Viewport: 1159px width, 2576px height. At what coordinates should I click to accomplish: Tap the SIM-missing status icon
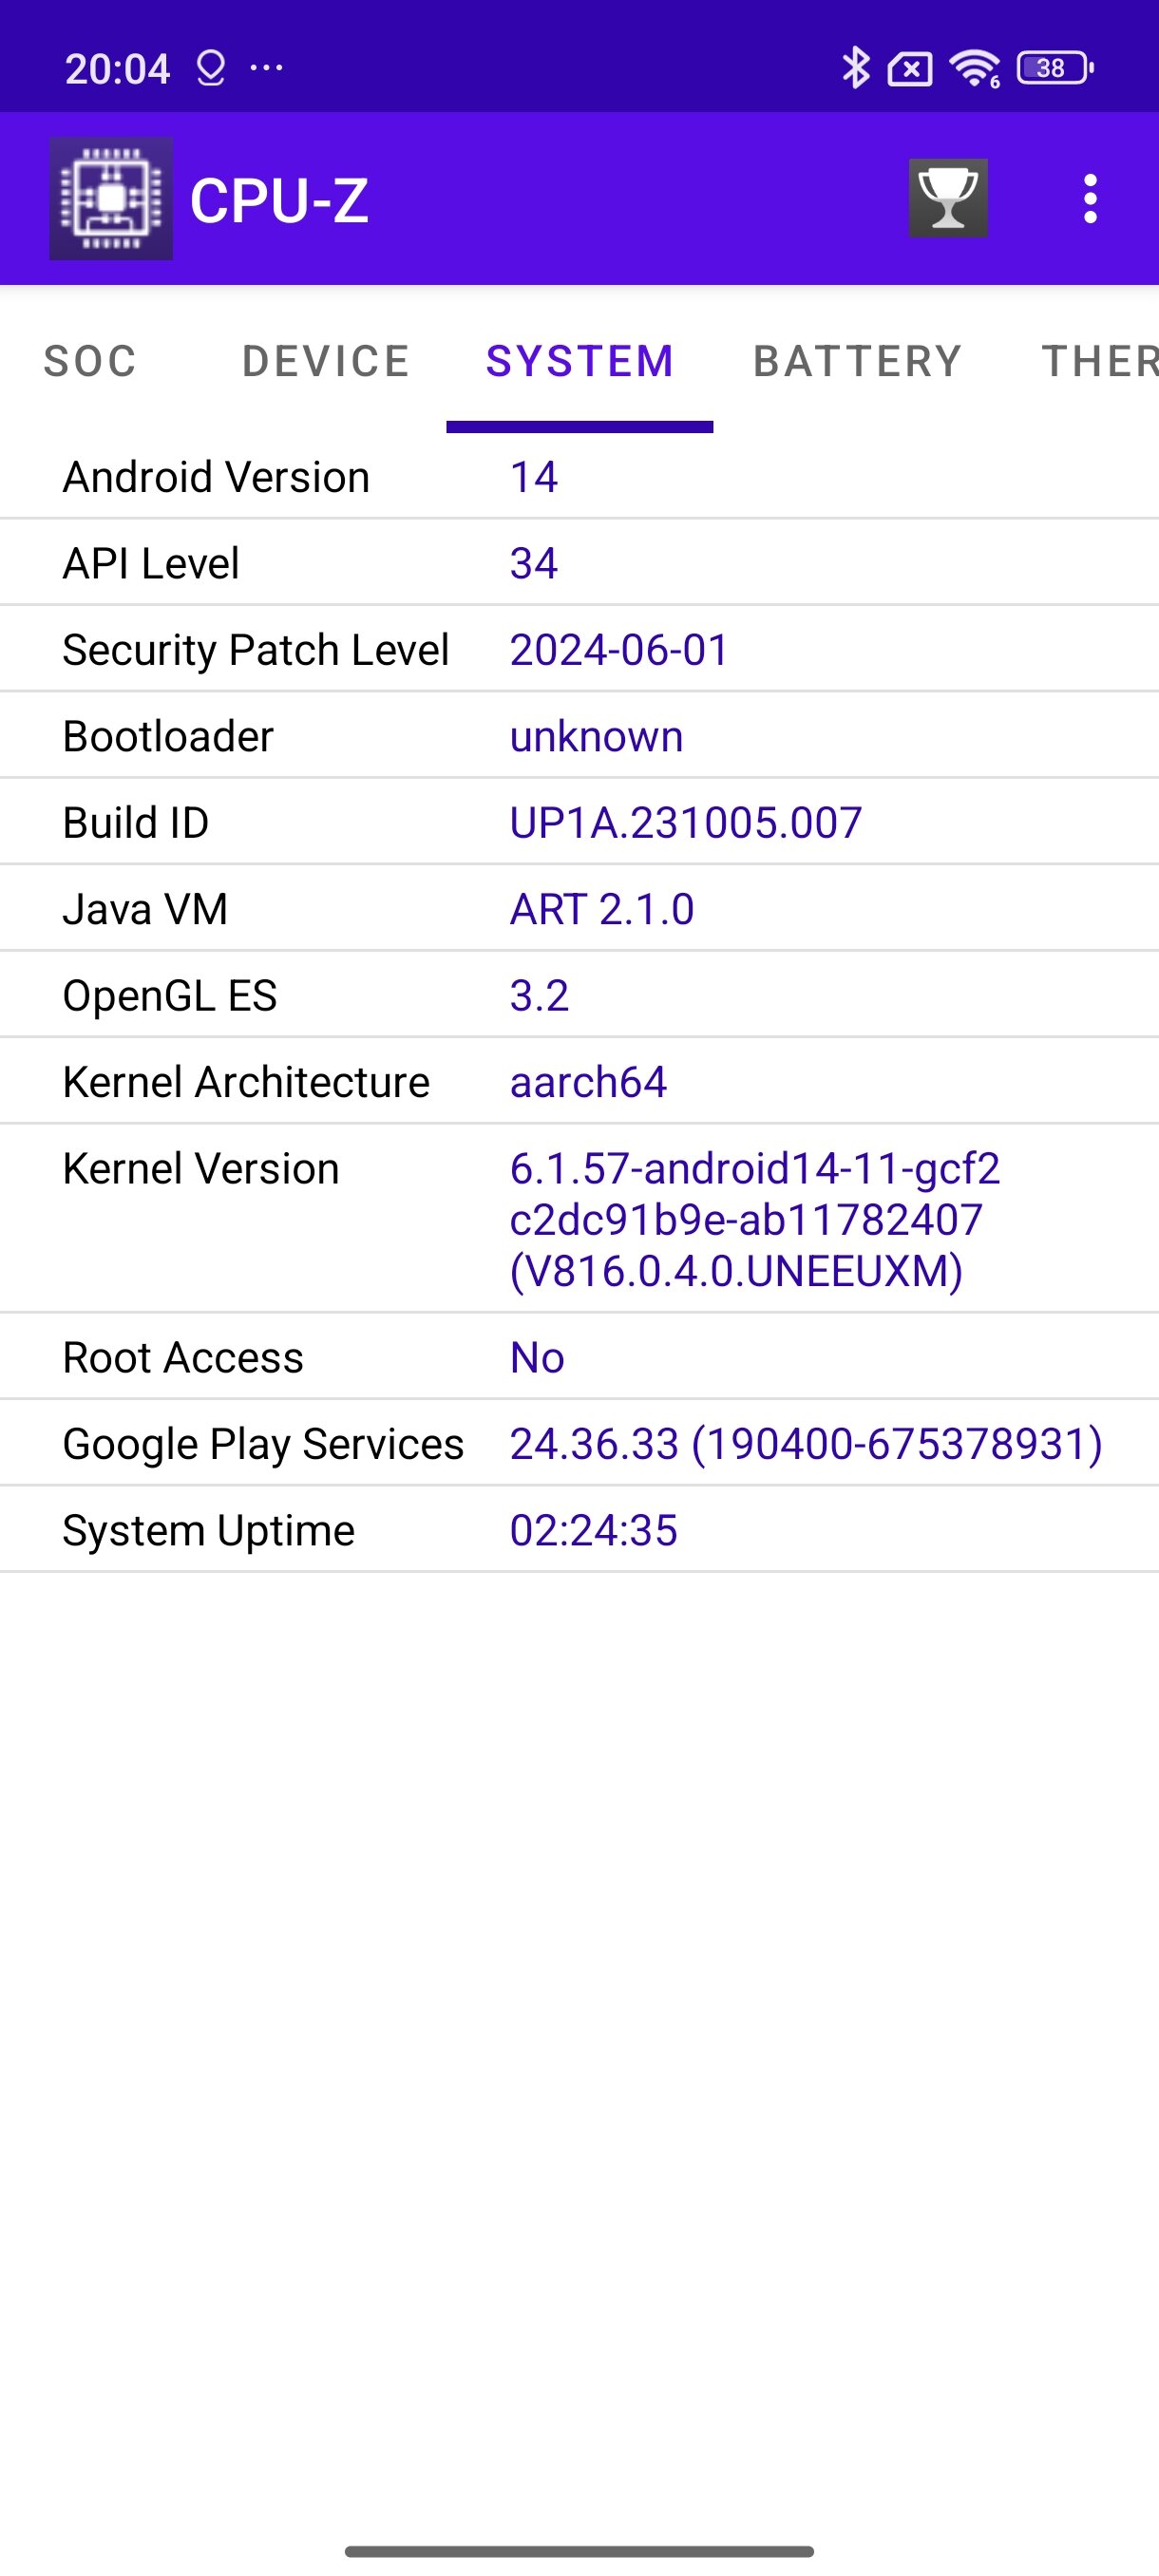click(x=909, y=69)
